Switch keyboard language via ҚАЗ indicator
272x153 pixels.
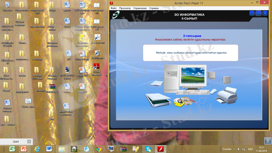coord(250,149)
